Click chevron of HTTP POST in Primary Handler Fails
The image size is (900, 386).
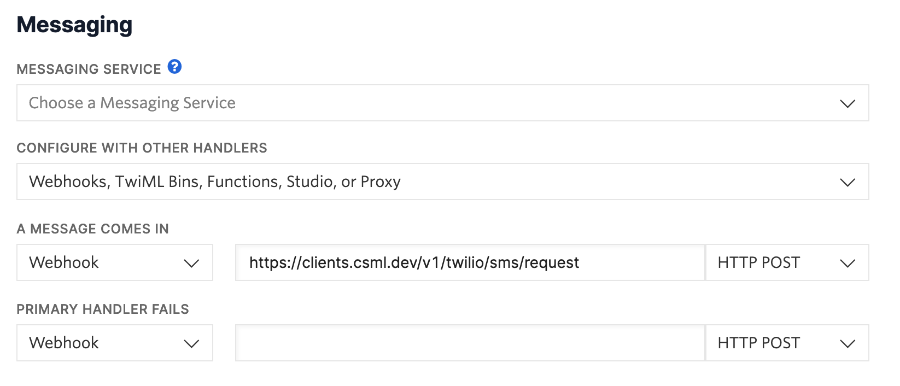pos(848,343)
